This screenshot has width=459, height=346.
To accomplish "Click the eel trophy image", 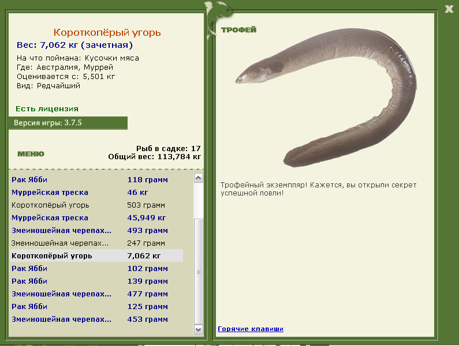I will coord(326,96).
